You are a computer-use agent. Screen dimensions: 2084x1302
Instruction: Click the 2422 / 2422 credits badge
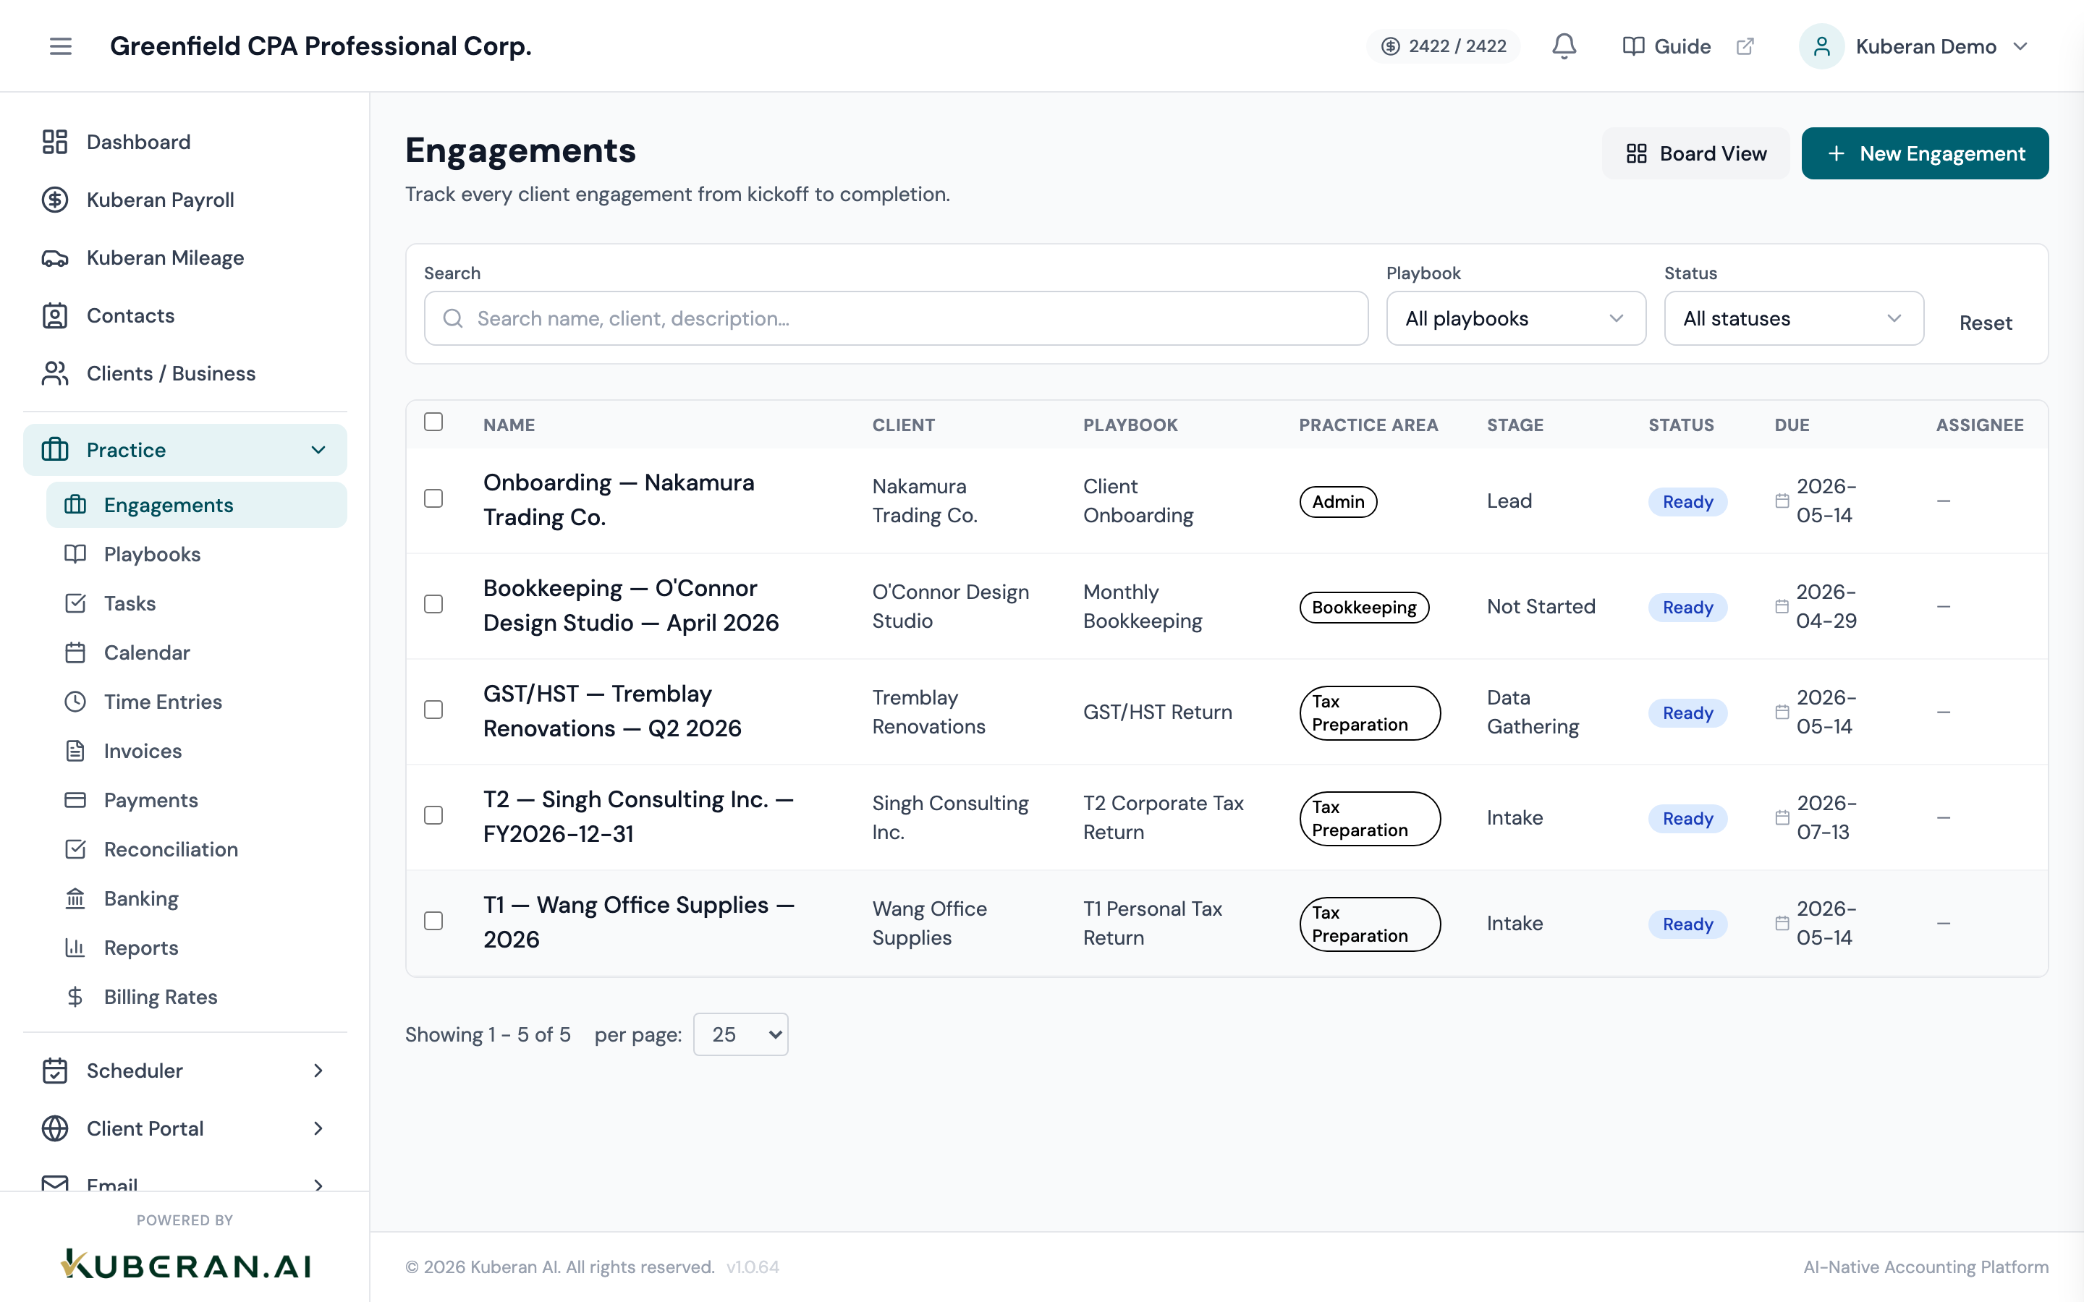[1444, 46]
